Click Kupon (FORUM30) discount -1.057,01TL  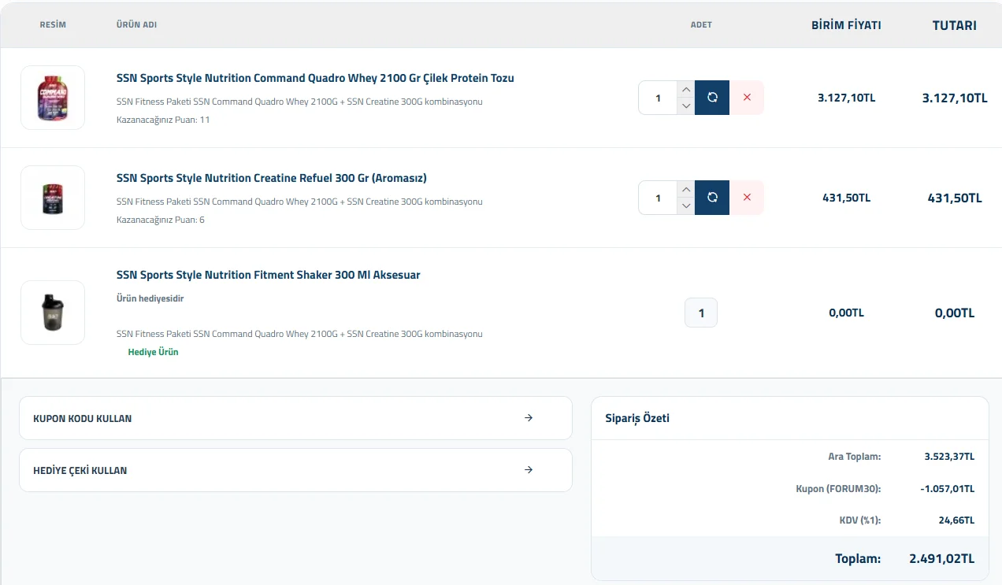[x=947, y=489]
